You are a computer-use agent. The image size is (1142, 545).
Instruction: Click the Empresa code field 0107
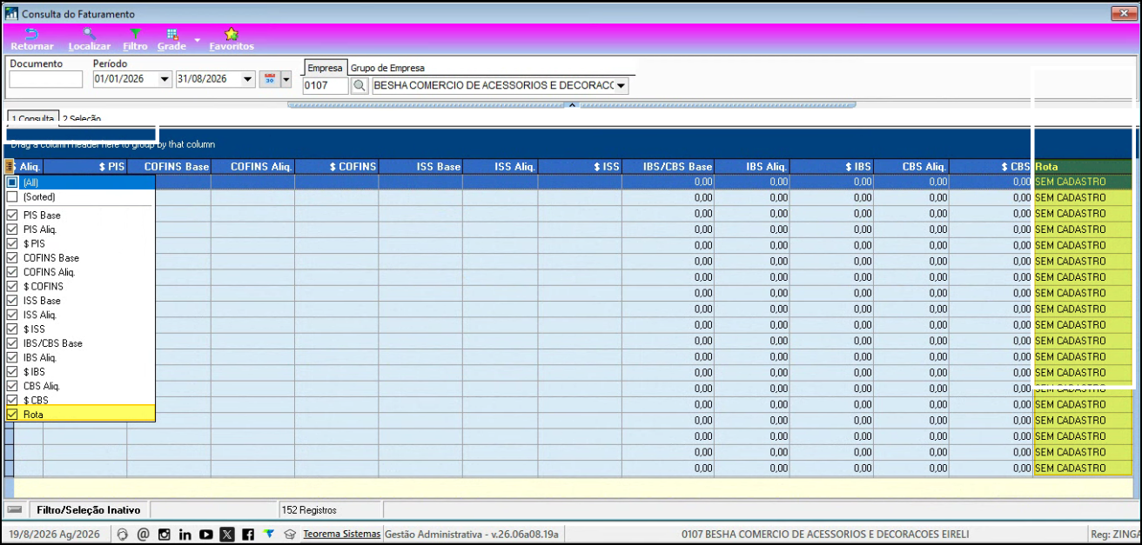(326, 85)
